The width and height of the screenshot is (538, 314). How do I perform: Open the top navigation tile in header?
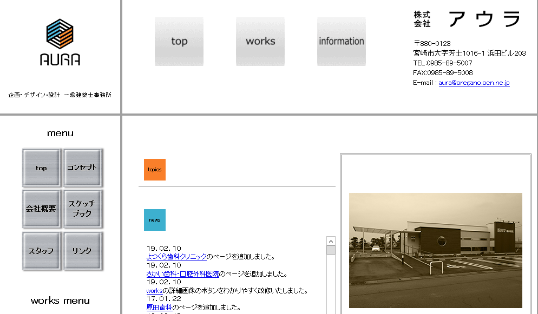coord(179,42)
